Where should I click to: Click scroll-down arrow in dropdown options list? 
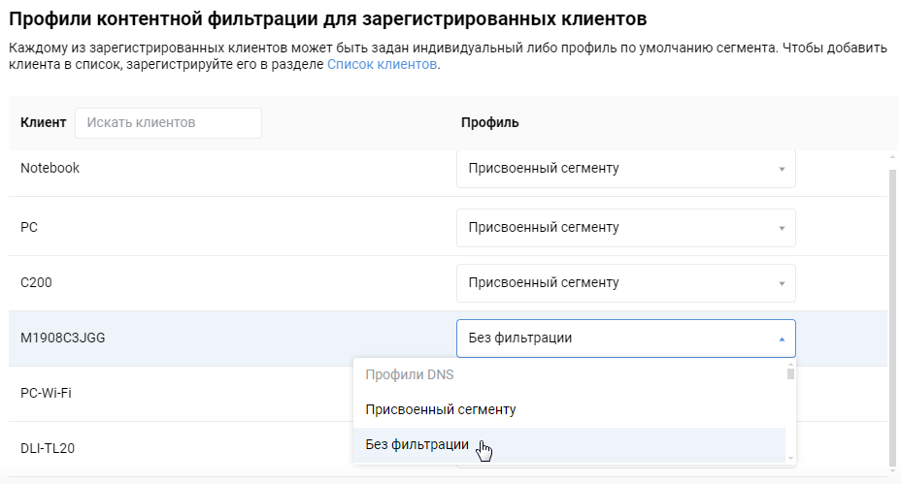(790, 457)
